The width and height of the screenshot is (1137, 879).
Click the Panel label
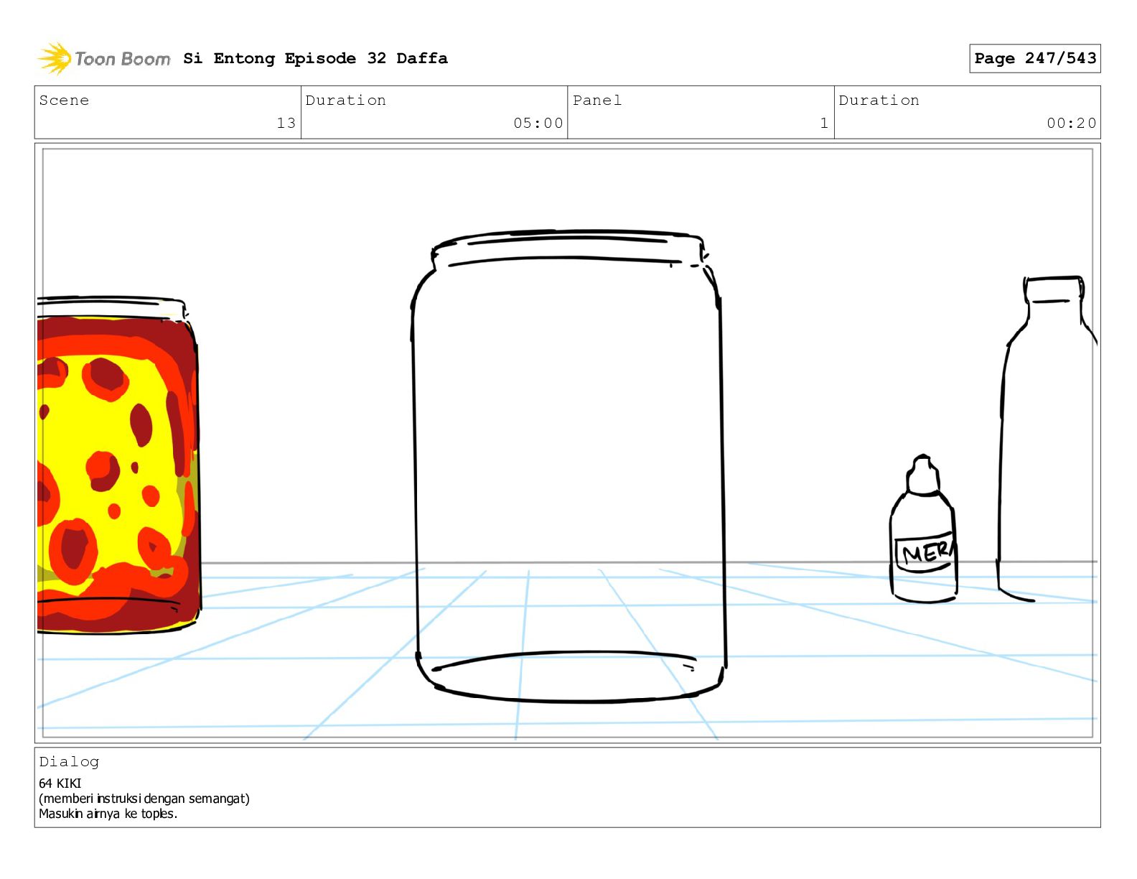click(x=597, y=101)
